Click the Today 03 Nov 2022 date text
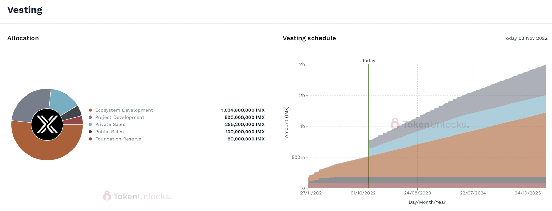Viewport: 552px width, 211px height. [525, 38]
